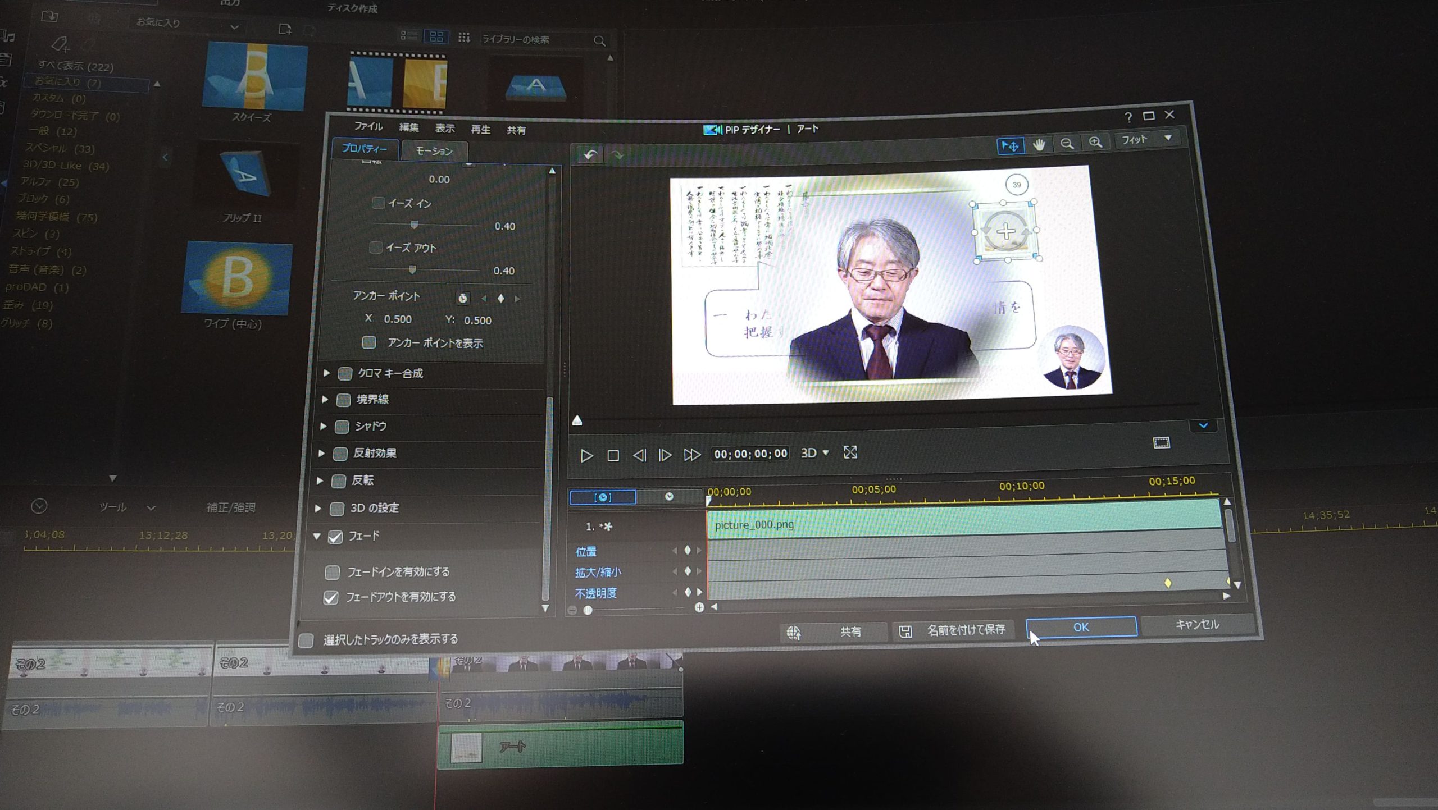
Task: Adjust the イーズ イン slider
Action: pos(414,225)
